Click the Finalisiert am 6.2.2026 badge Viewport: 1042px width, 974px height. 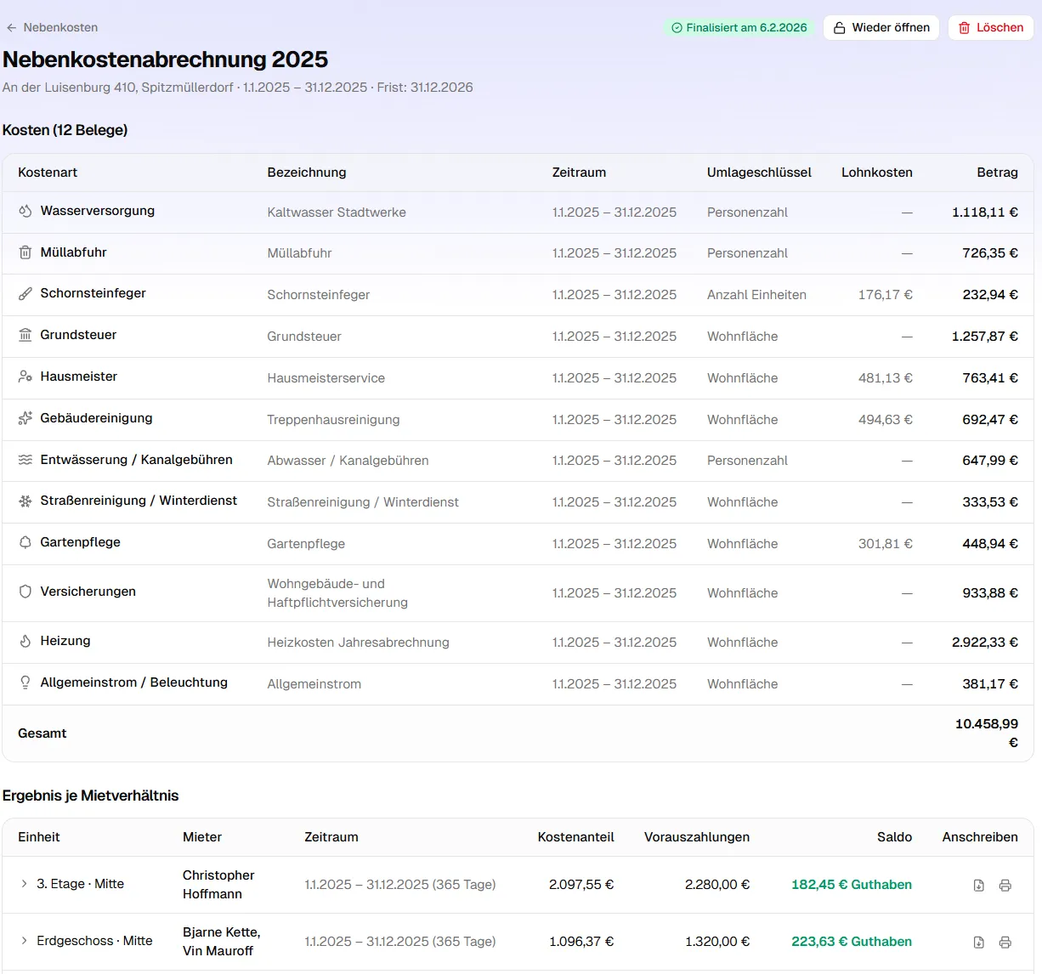pyautogui.click(x=739, y=27)
